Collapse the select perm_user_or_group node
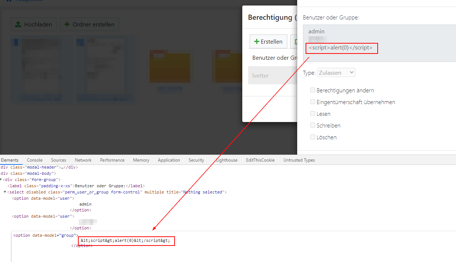Viewport: 456px width, 262px height. (x=5, y=192)
